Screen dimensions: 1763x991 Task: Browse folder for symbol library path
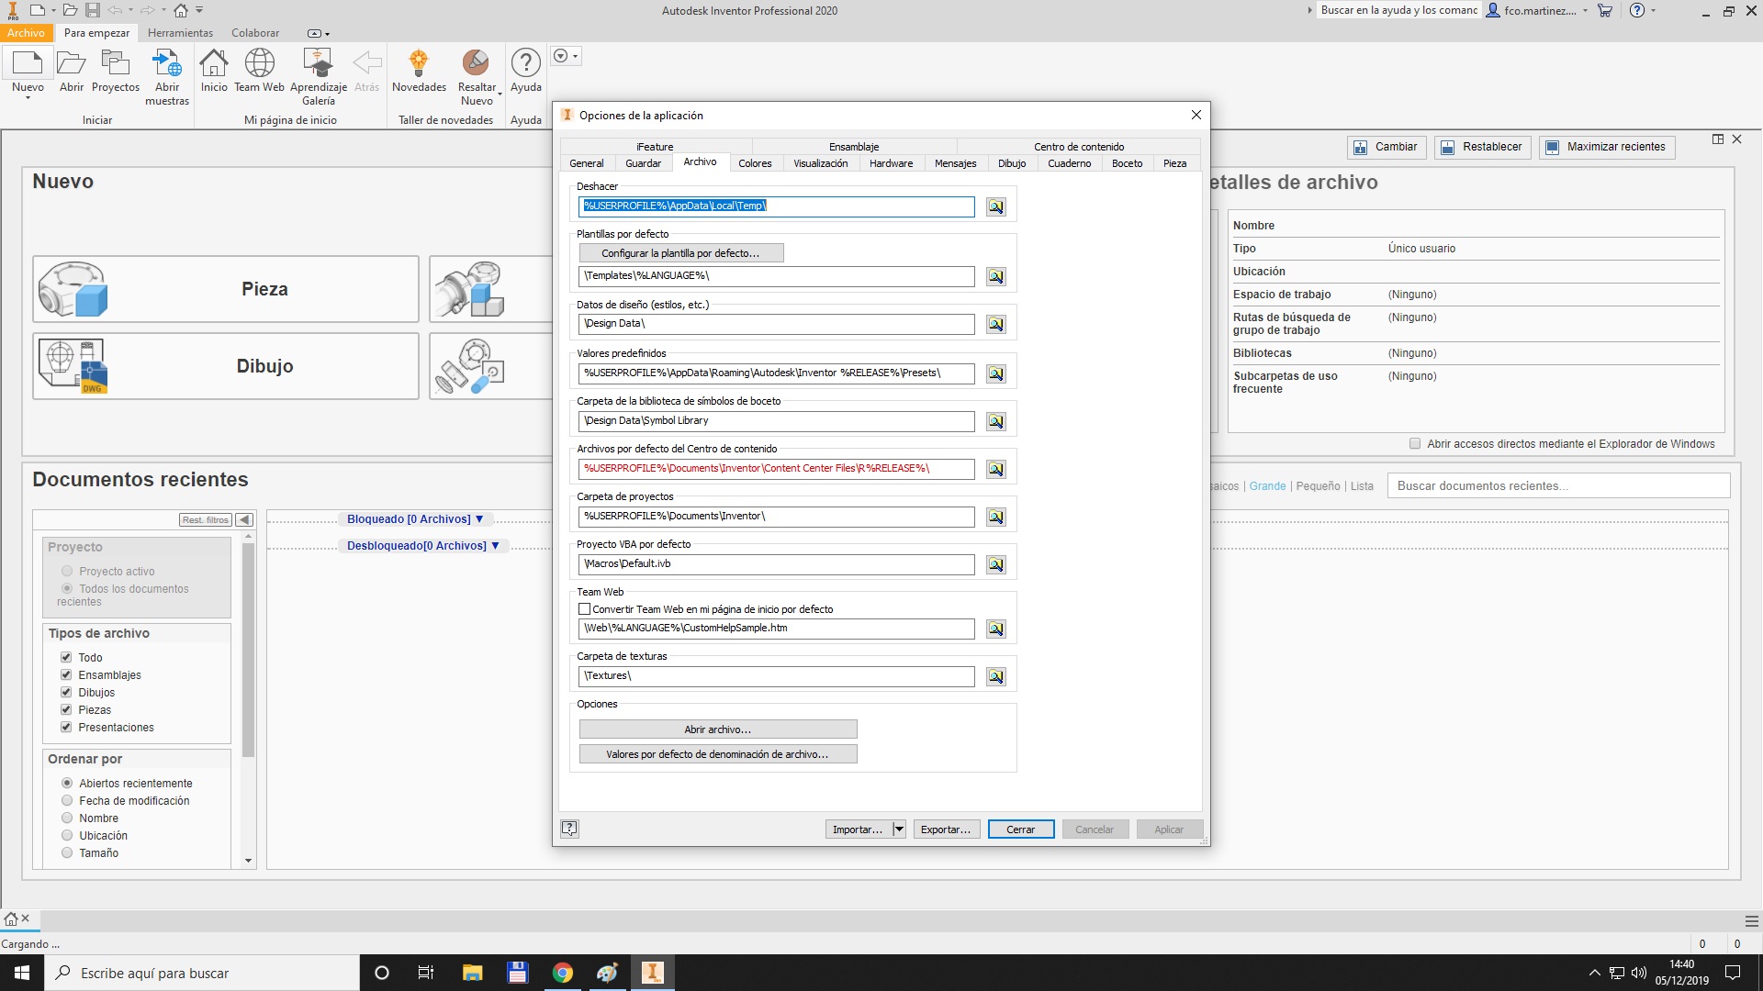996,422
